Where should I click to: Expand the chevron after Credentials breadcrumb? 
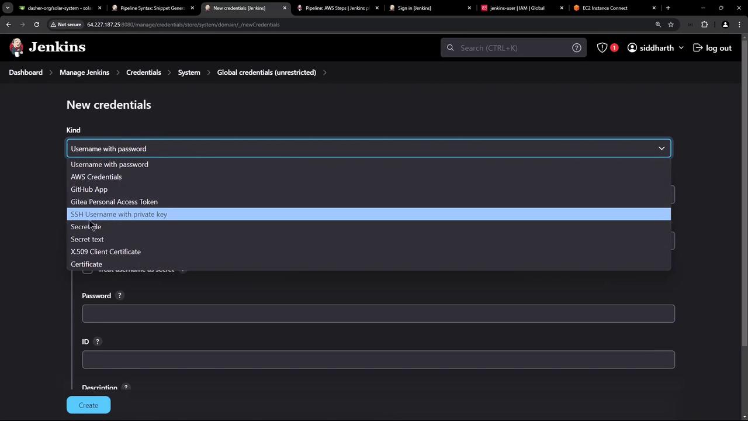point(169,73)
